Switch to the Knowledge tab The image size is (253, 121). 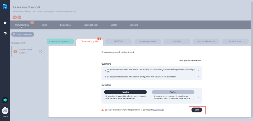point(65,25)
